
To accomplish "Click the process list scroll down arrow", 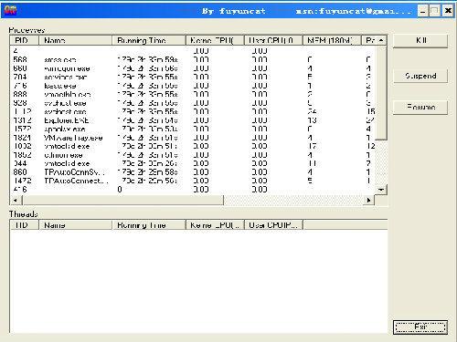I will coord(381,190).
